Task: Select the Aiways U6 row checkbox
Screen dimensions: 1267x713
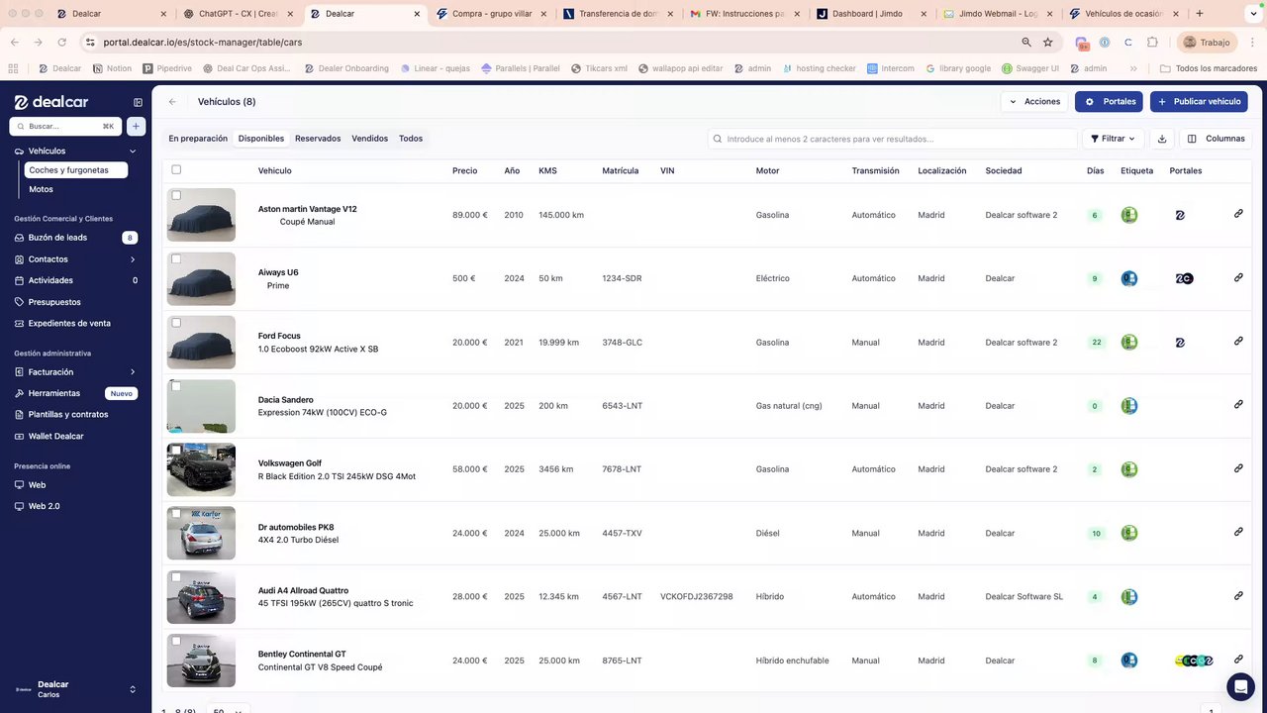Action: click(x=176, y=258)
